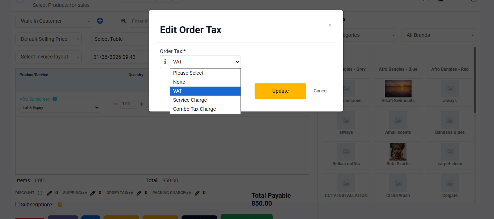Click the Afro Sunscreen info icon
494x219 pixels.
[55, 99]
